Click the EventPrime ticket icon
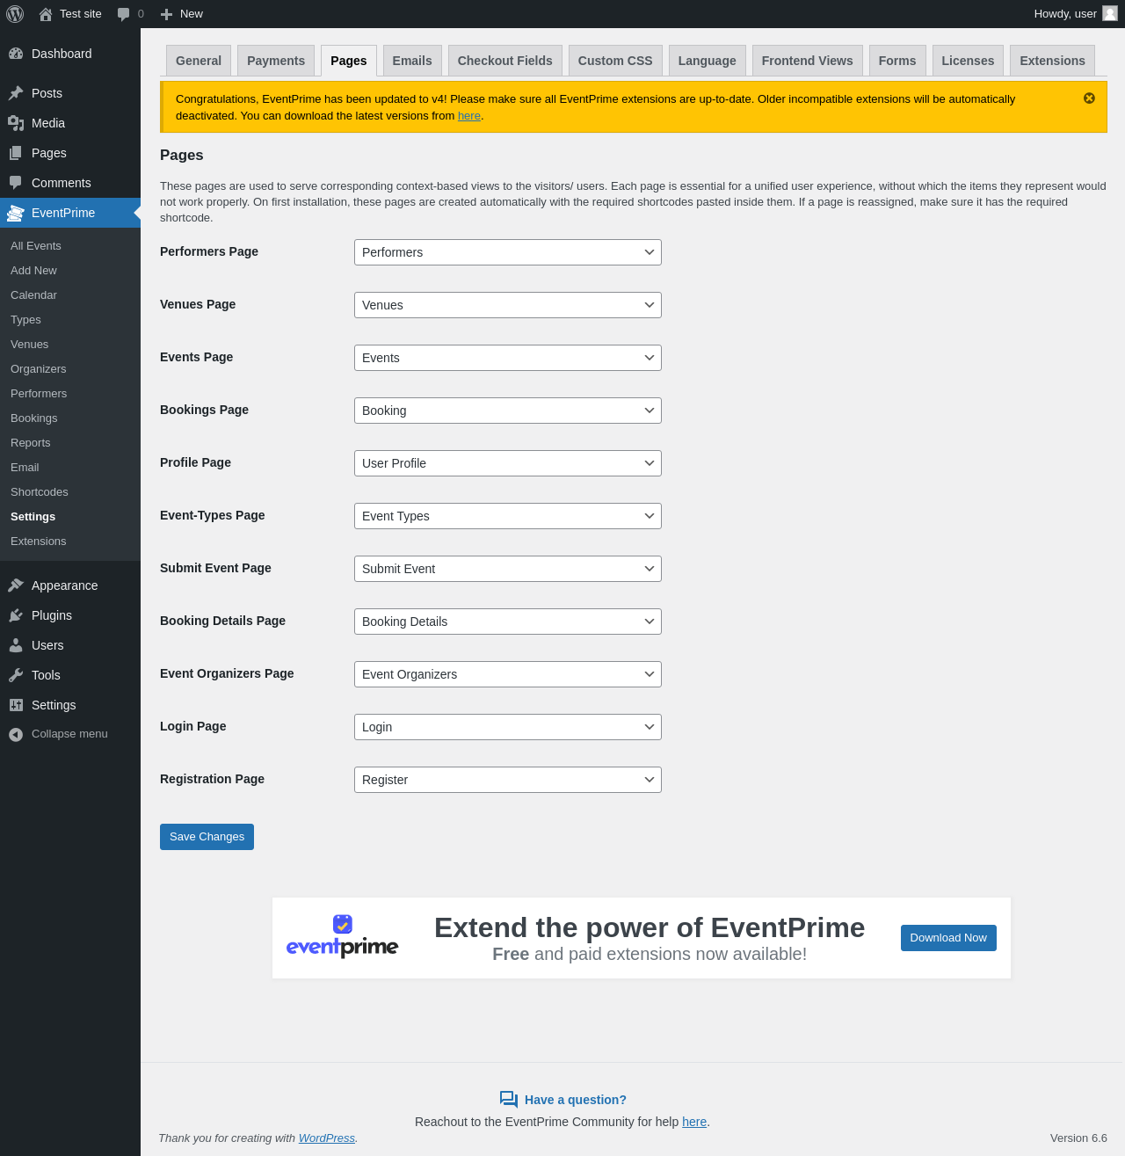This screenshot has width=1125, height=1156. pyautogui.click(x=16, y=213)
